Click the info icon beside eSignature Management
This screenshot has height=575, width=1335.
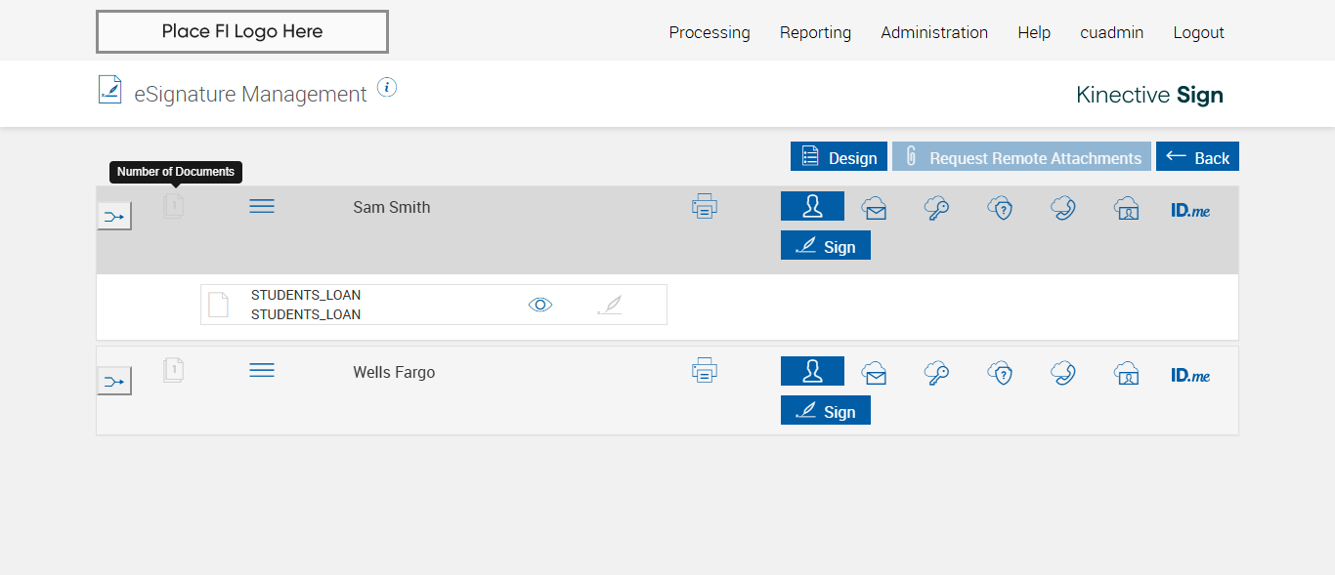(x=387, y=88)
